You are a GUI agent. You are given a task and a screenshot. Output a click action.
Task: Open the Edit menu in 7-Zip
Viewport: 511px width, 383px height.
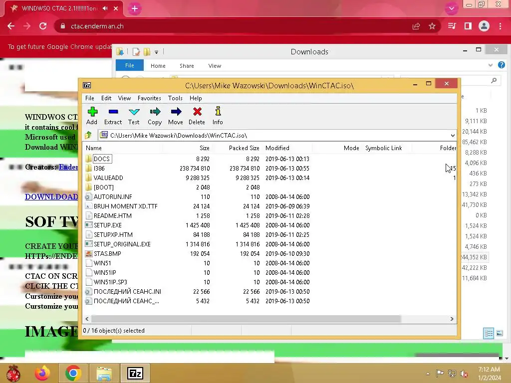[106, 98]
